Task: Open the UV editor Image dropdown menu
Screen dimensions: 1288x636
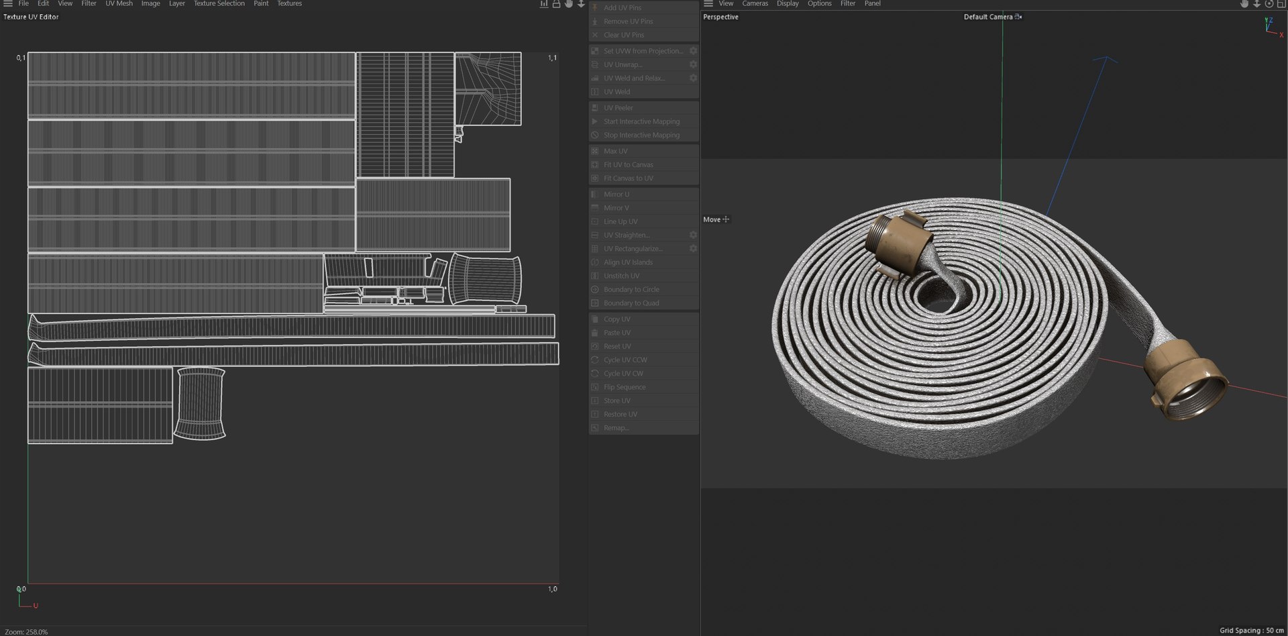Action: click(x=150, y=3)
